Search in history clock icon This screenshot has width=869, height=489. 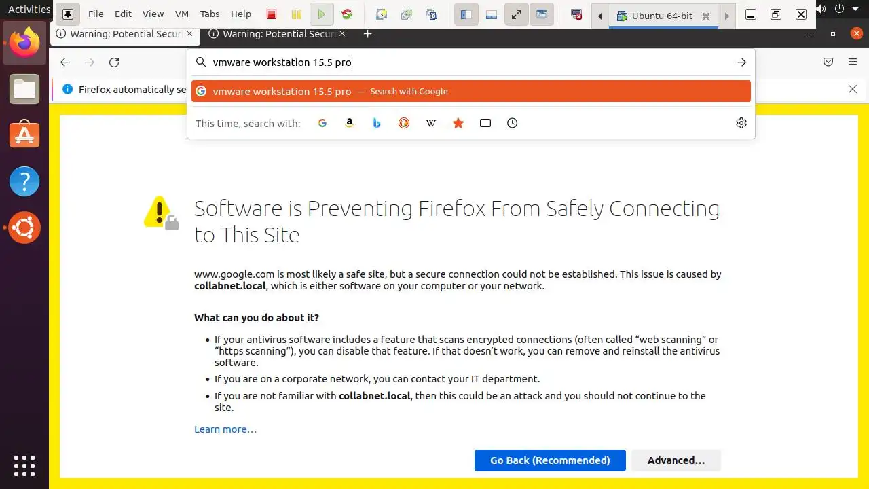tap(513, 123)
